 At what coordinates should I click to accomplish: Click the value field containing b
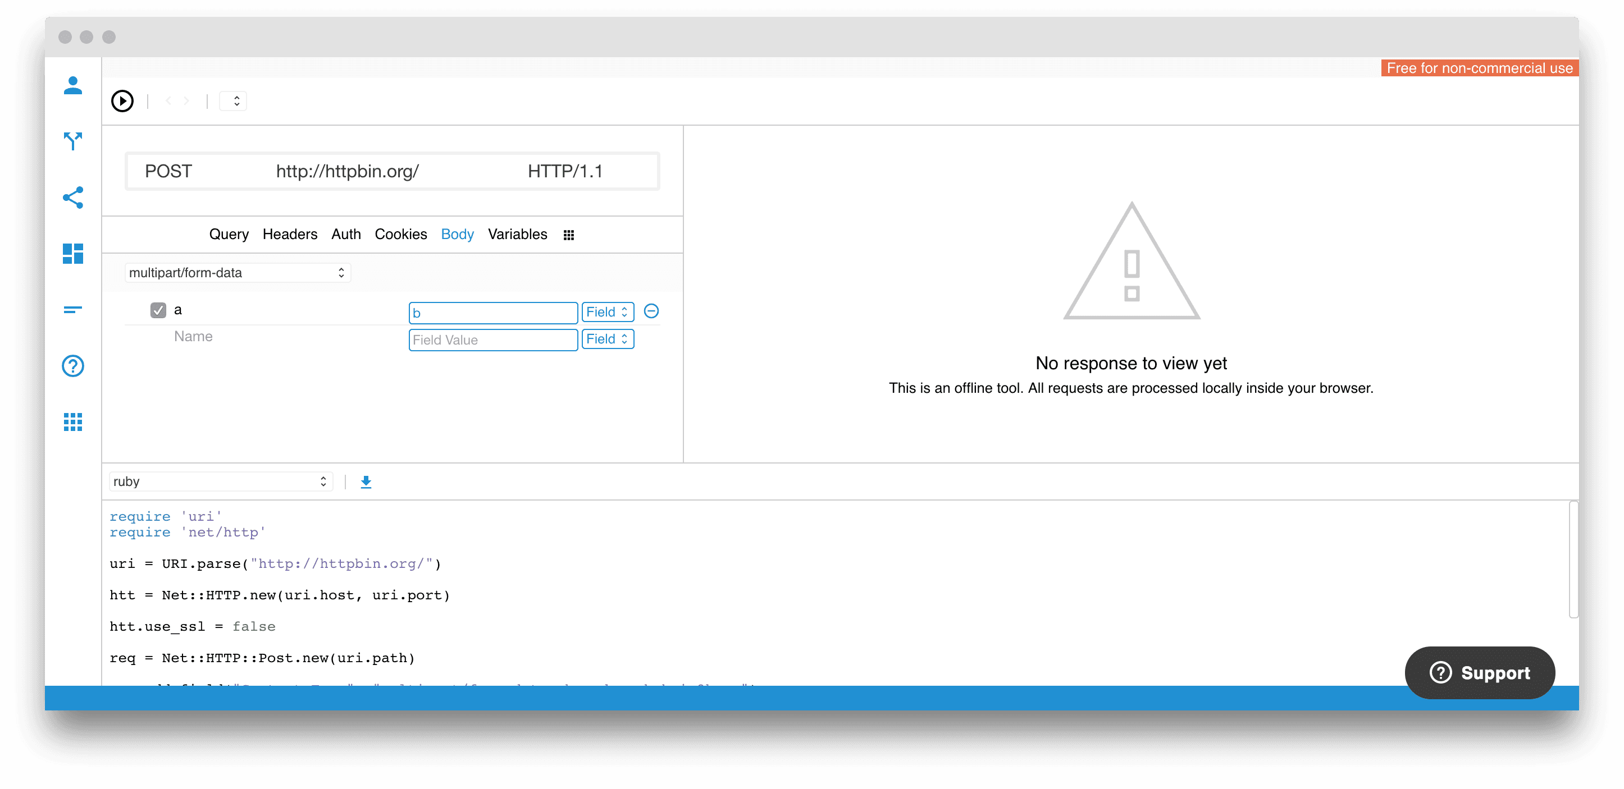[x=493, y=313]
